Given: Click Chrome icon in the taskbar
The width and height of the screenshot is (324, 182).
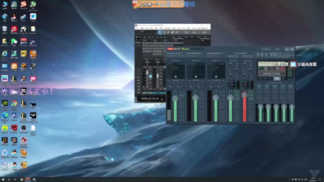Looking at the screenshot, I should point(21,180).
